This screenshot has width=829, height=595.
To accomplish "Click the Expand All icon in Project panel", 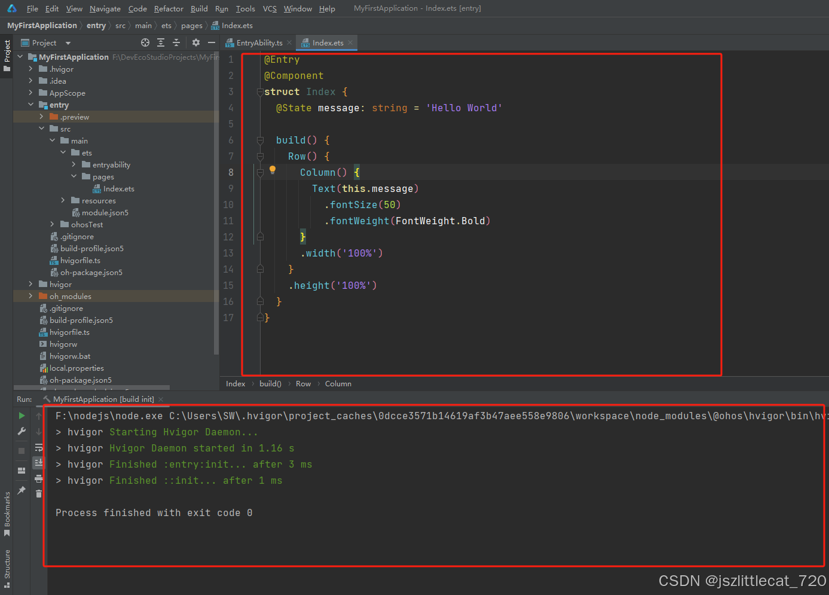I will tap(161, 42).
